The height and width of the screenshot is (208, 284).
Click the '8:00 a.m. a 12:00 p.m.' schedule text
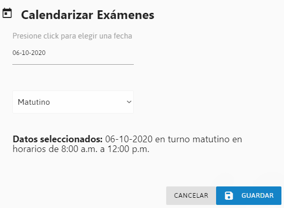click(x=105, y=149)
